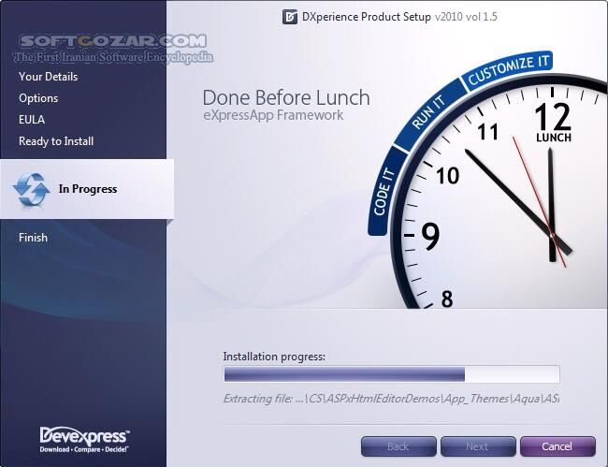Click the Next button
The image size is (608, 467).
point(478,446)
